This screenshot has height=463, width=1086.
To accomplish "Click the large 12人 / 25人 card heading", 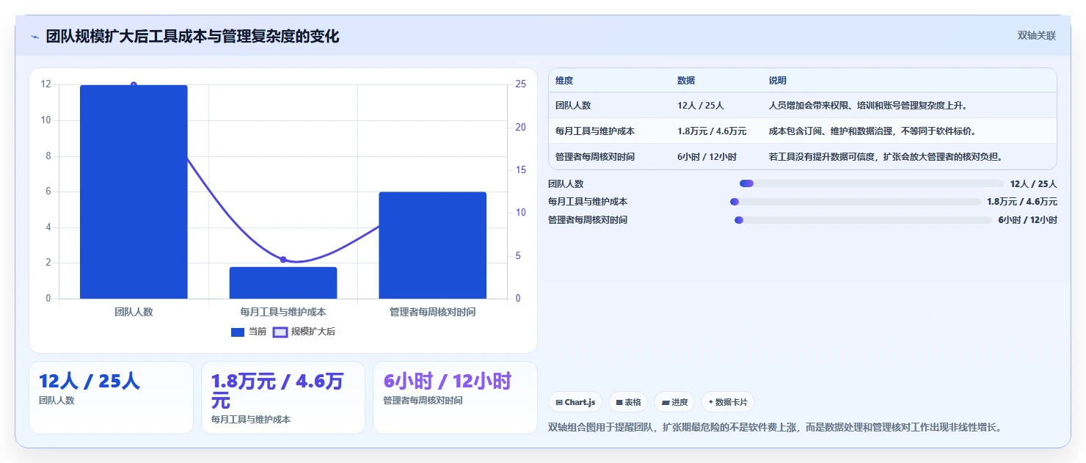I will click(x=89, y=382).
